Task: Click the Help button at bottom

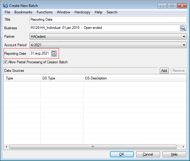Action: click(x=174, y=154)
